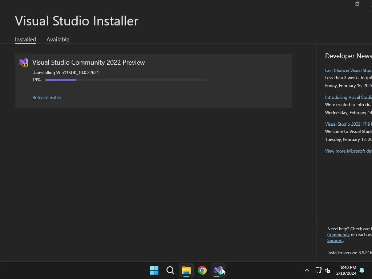Click the muted volume tray icon

tap(328, 270)
